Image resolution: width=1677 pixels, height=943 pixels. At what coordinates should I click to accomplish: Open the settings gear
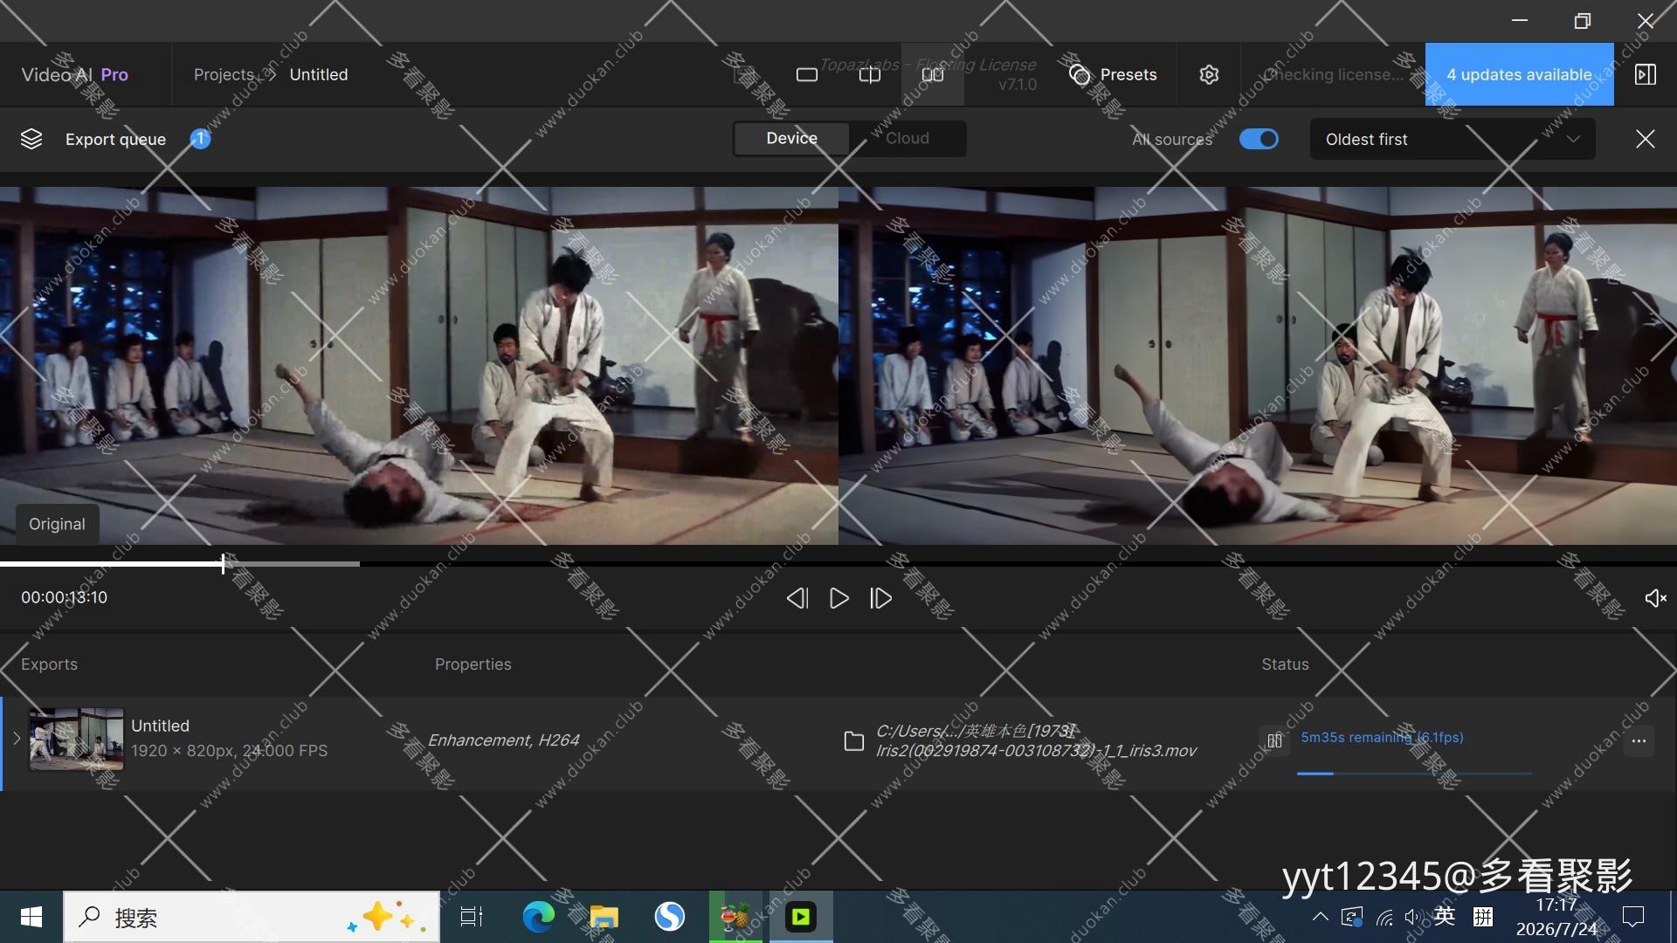(1209, 75)
